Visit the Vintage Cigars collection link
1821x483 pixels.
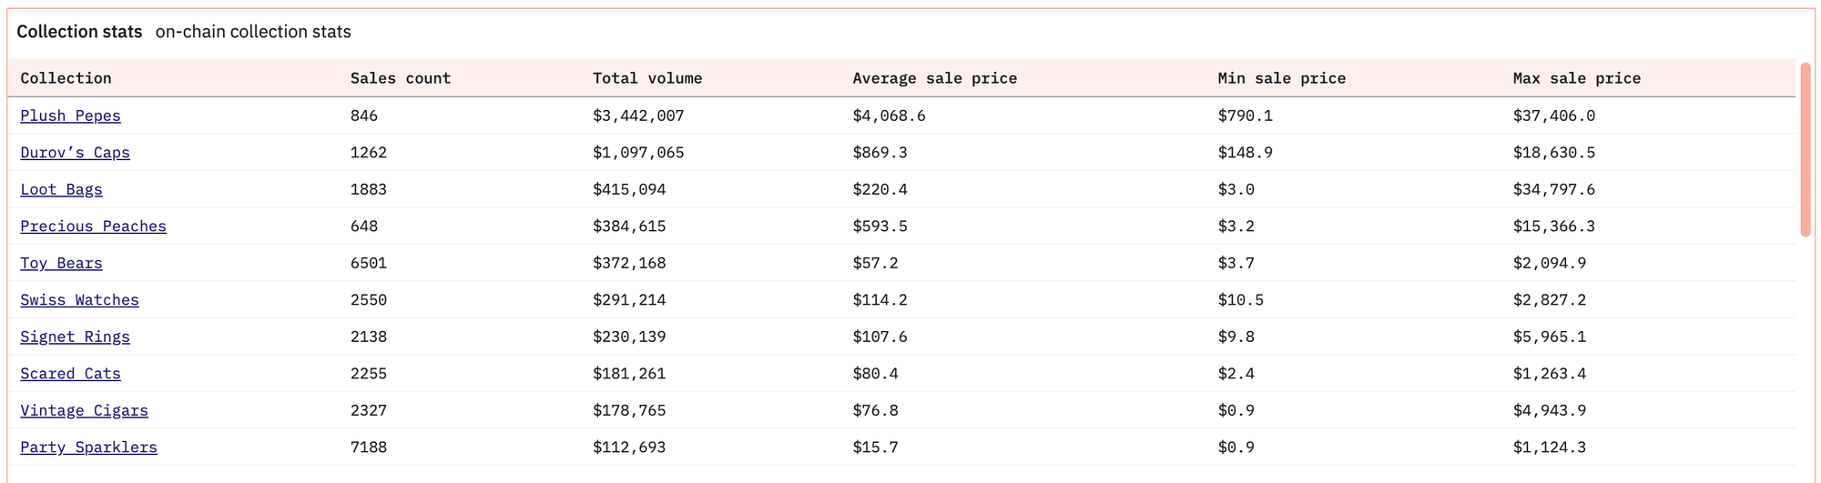click(84, 410)
